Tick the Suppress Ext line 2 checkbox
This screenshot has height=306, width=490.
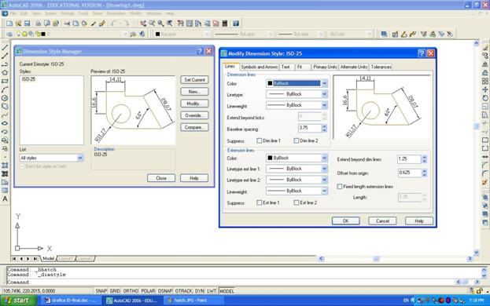pos(297,203)
